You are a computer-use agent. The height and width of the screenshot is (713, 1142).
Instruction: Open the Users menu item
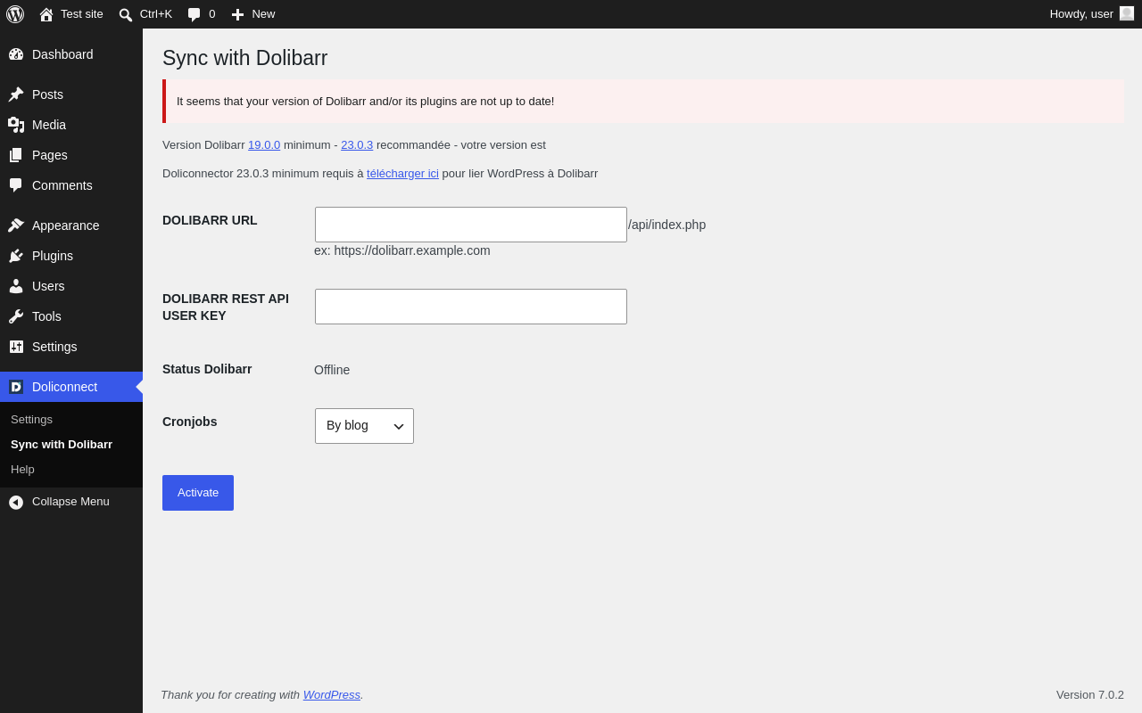coord(71,286)
